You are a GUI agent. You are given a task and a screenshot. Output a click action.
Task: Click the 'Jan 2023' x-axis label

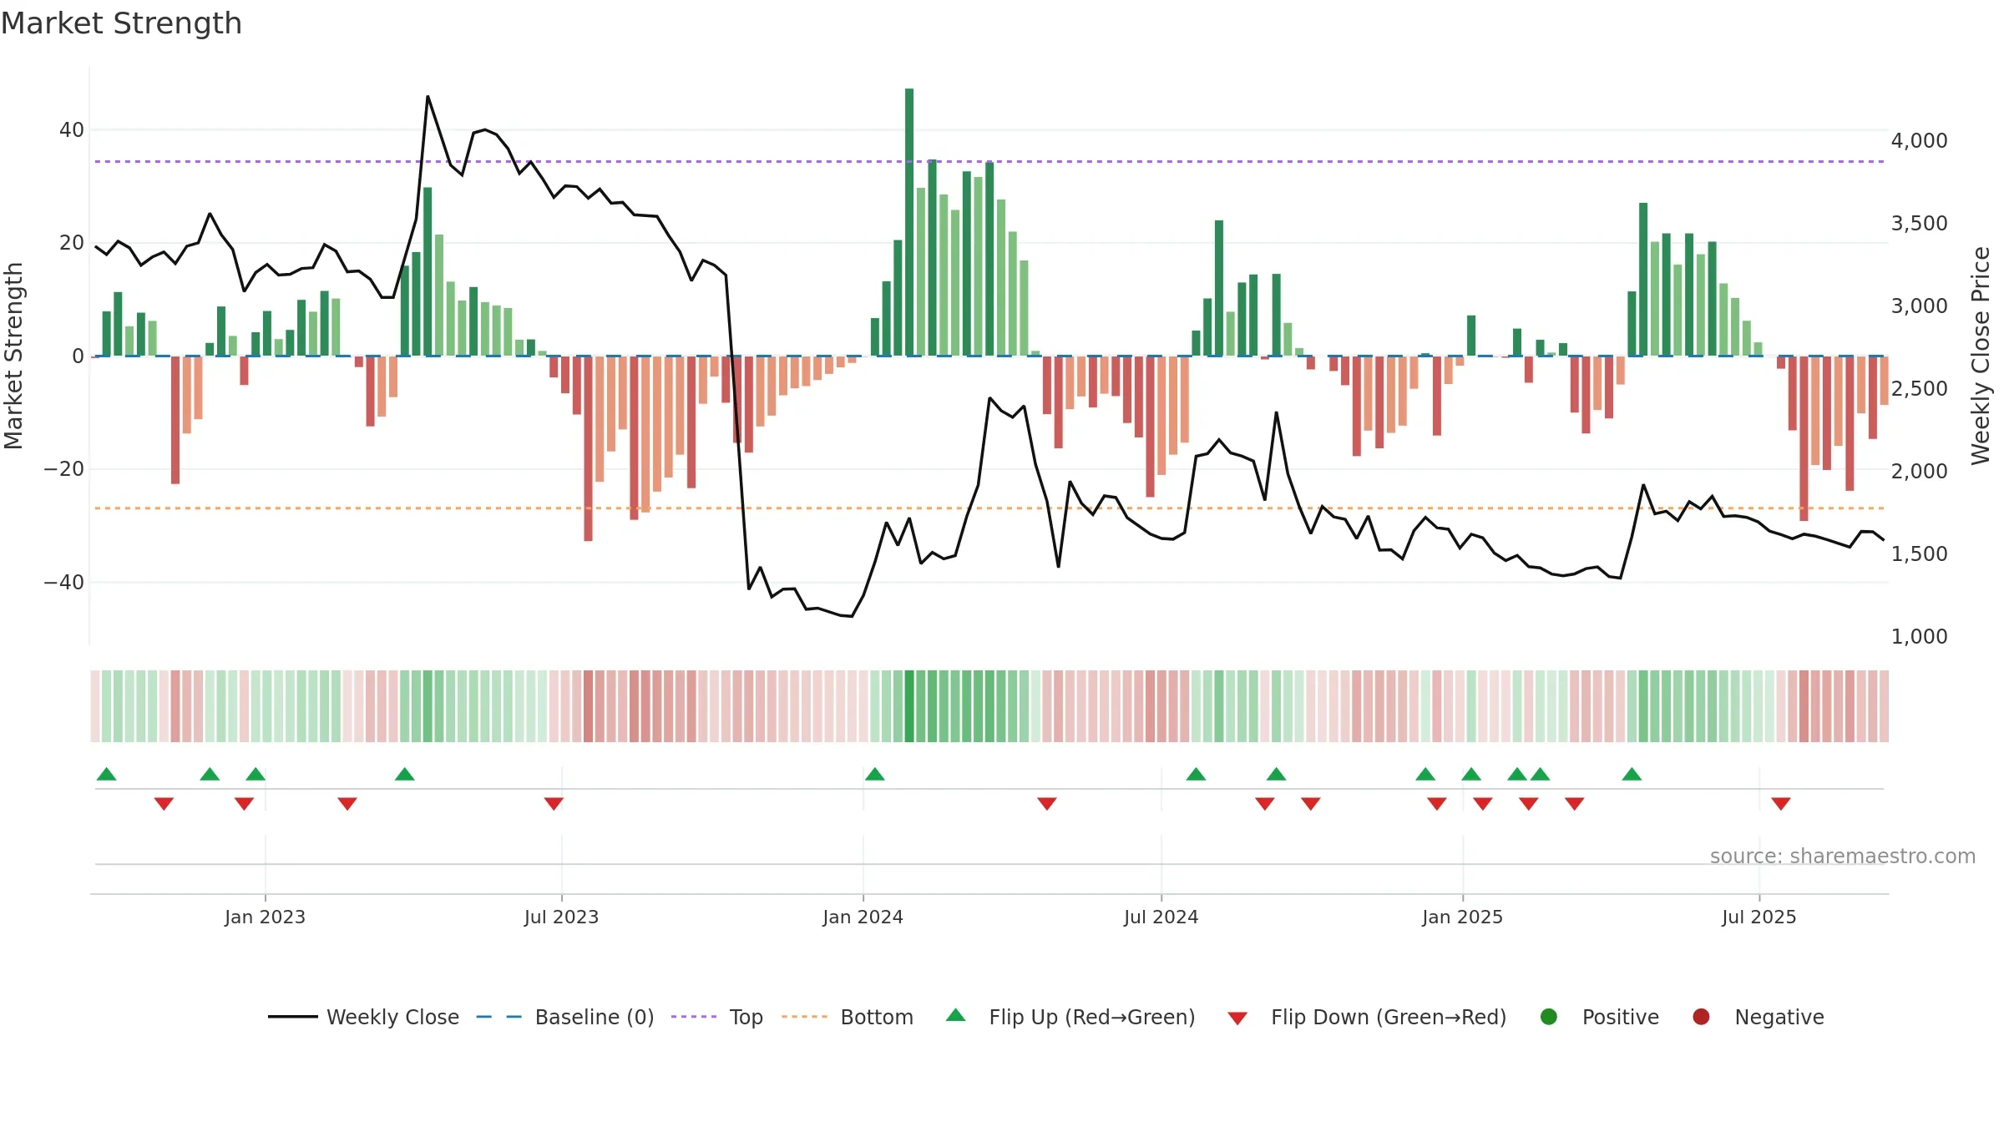(265, 917)
